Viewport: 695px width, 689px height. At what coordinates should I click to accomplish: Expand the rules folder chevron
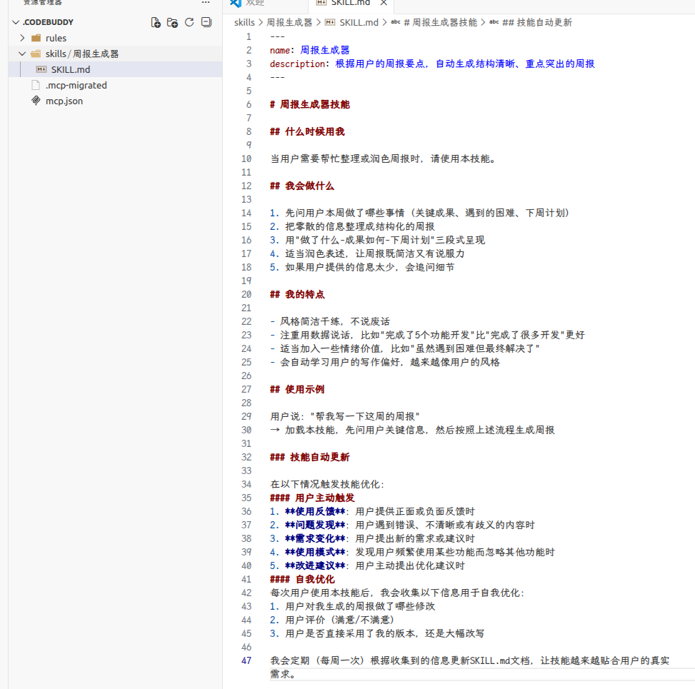pos(23,38)
